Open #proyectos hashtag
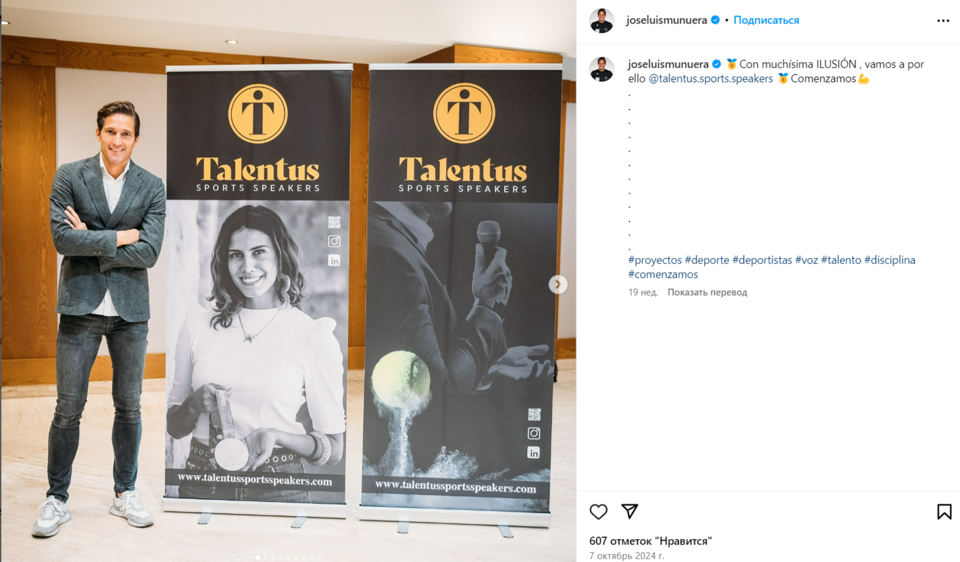This screenshot has width=960, height=562. (655, 260)
